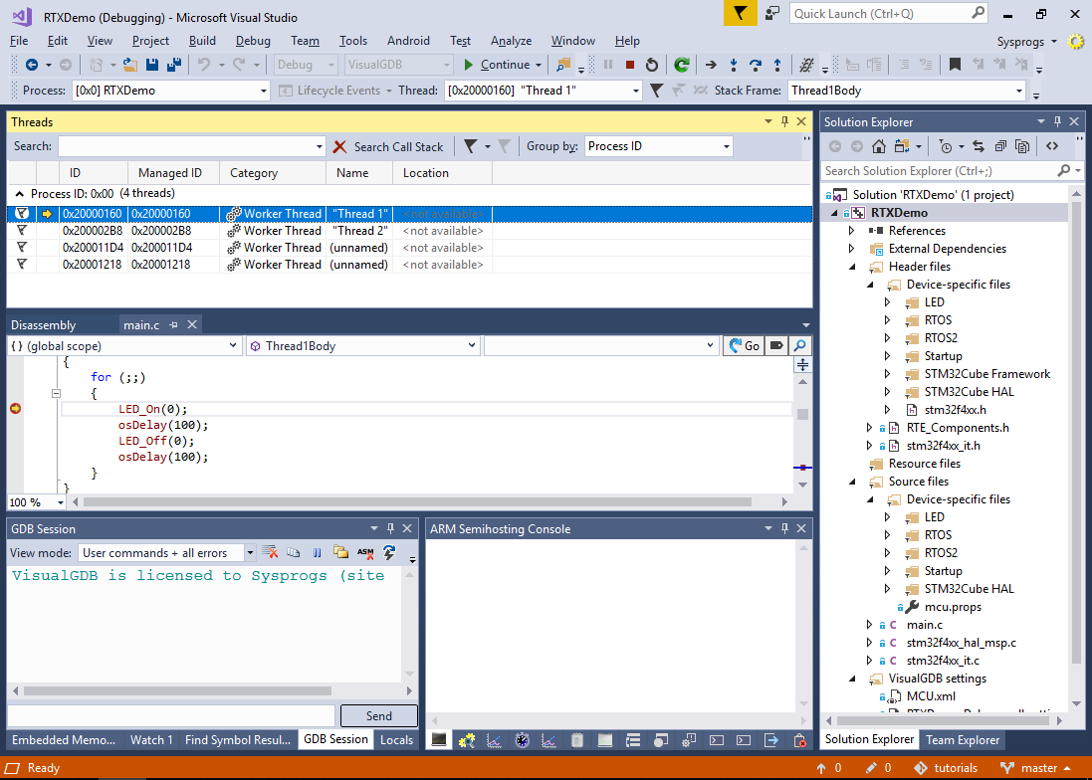The image size is (1092, 780).
Task: Click the Go button in main.c bar
Action: pyautogui.click(x=745, y=346)
